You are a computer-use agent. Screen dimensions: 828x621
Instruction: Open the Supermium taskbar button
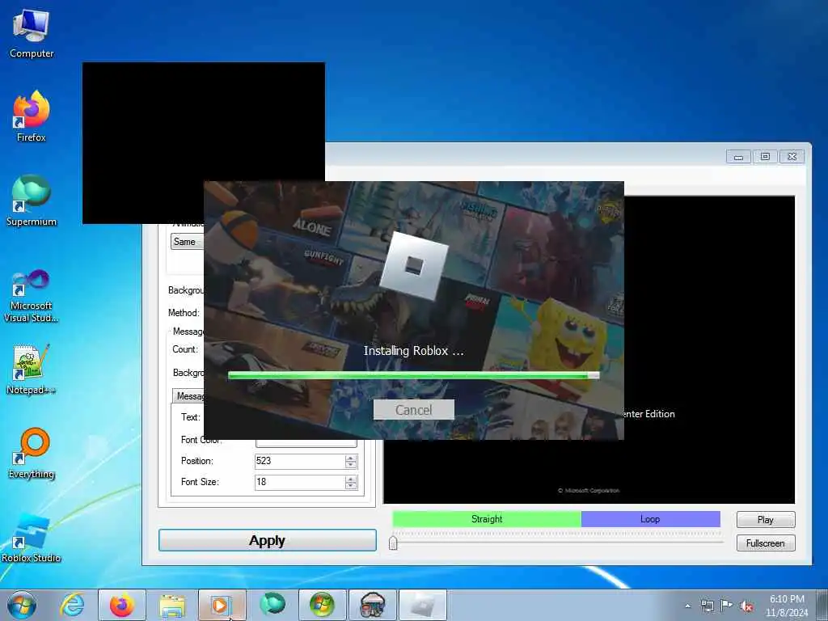pos(272,605)
